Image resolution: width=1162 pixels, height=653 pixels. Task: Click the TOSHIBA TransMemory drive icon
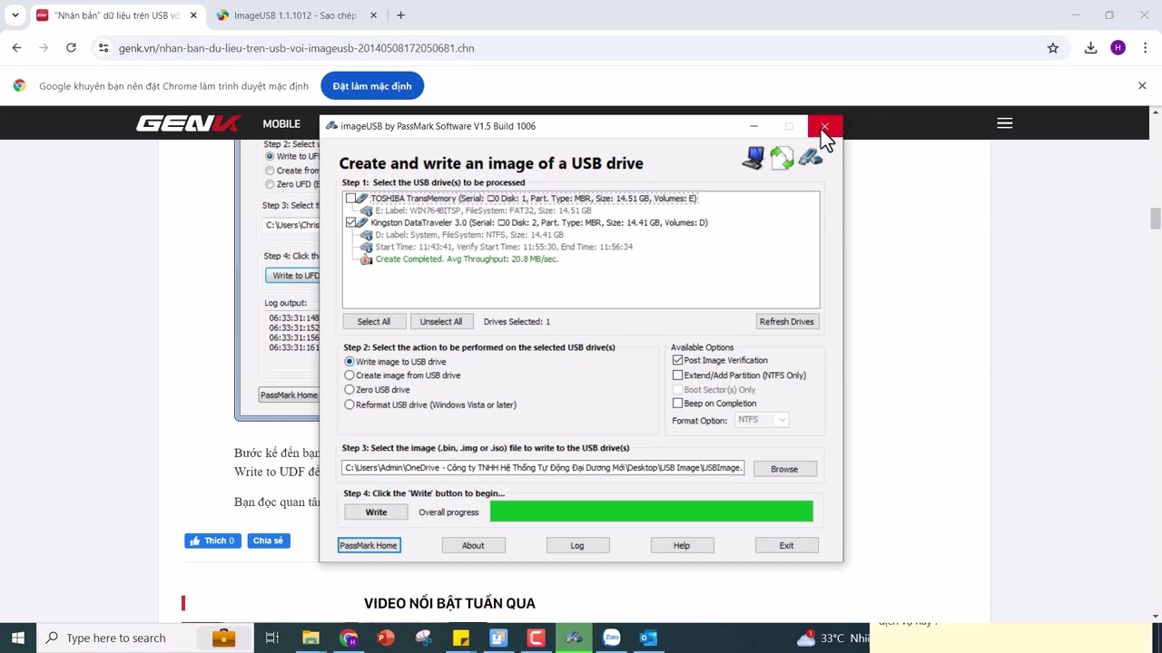362,198
